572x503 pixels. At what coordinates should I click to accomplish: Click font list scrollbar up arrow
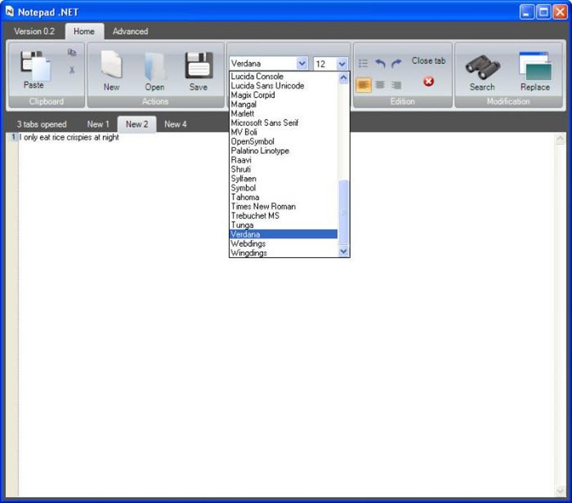pyautogui.click(x=343, y=78)
